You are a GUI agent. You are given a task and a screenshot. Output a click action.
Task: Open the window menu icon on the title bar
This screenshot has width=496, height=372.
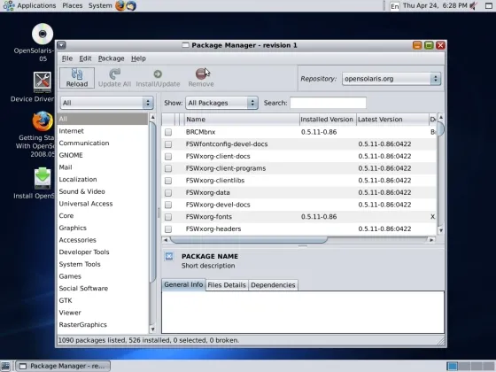61,45
